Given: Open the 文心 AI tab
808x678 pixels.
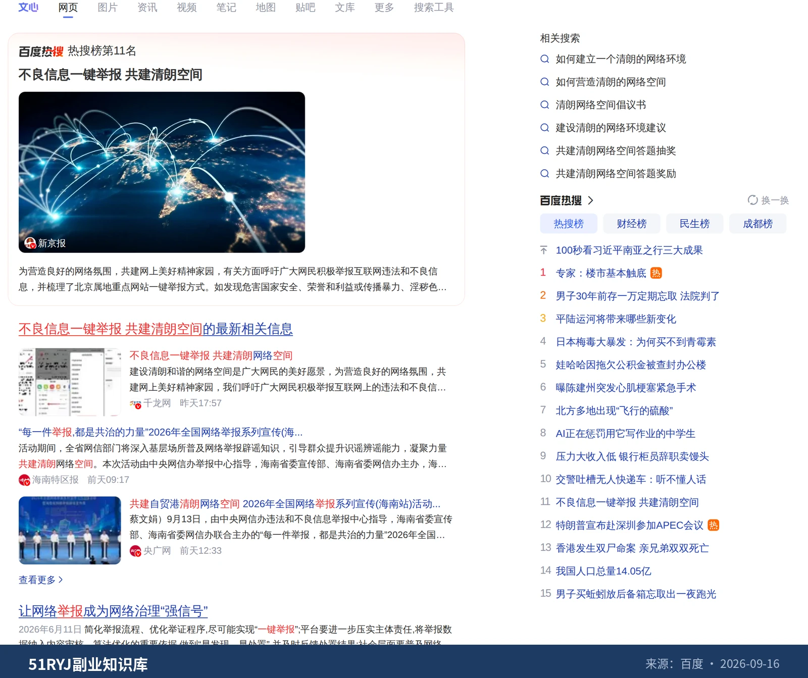Looking at the screenshot, I should pos(28,8).
